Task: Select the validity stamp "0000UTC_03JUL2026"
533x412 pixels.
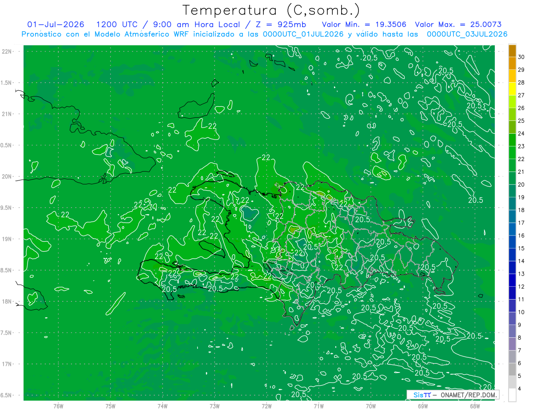Action: click(x=467, y=34)
